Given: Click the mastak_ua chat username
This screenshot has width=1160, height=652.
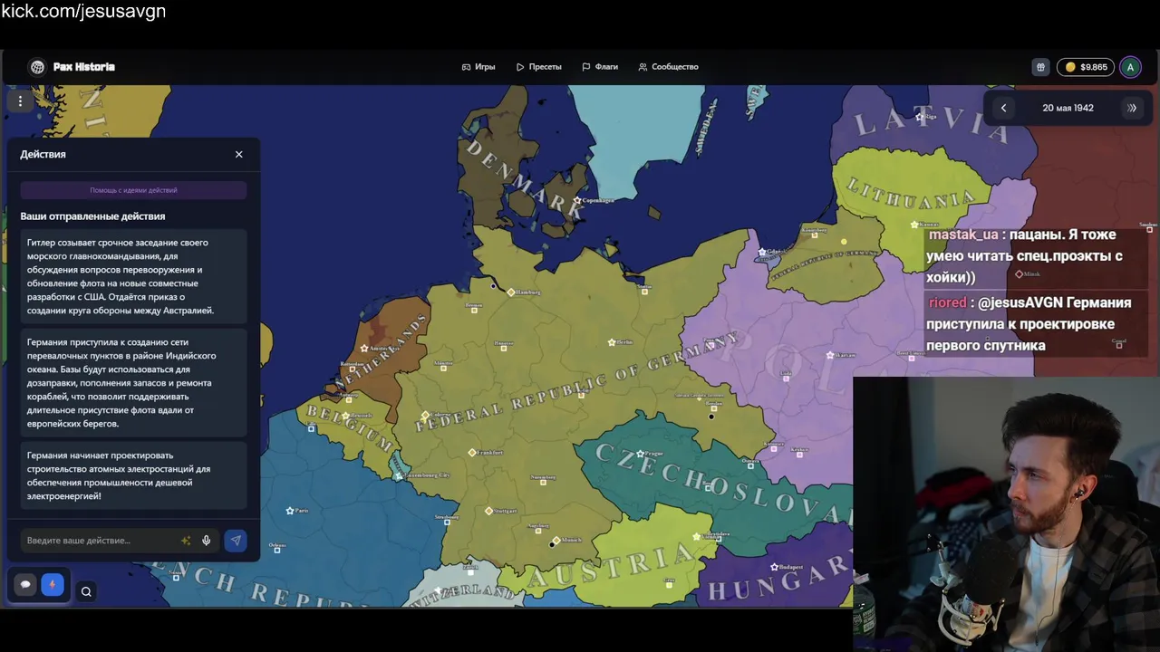Looking at the screenshot, I should (963, 235).
